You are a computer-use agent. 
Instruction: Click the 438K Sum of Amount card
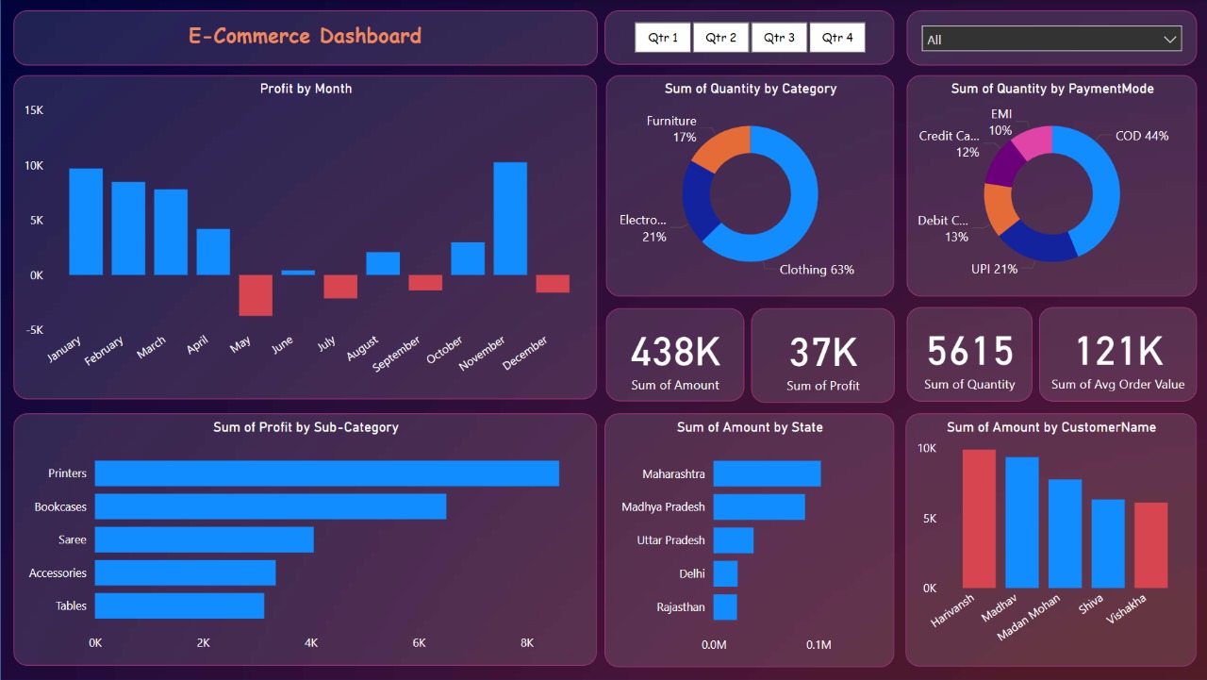tap(675, 356)
